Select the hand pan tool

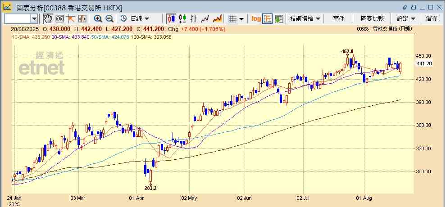coord(48,19)
